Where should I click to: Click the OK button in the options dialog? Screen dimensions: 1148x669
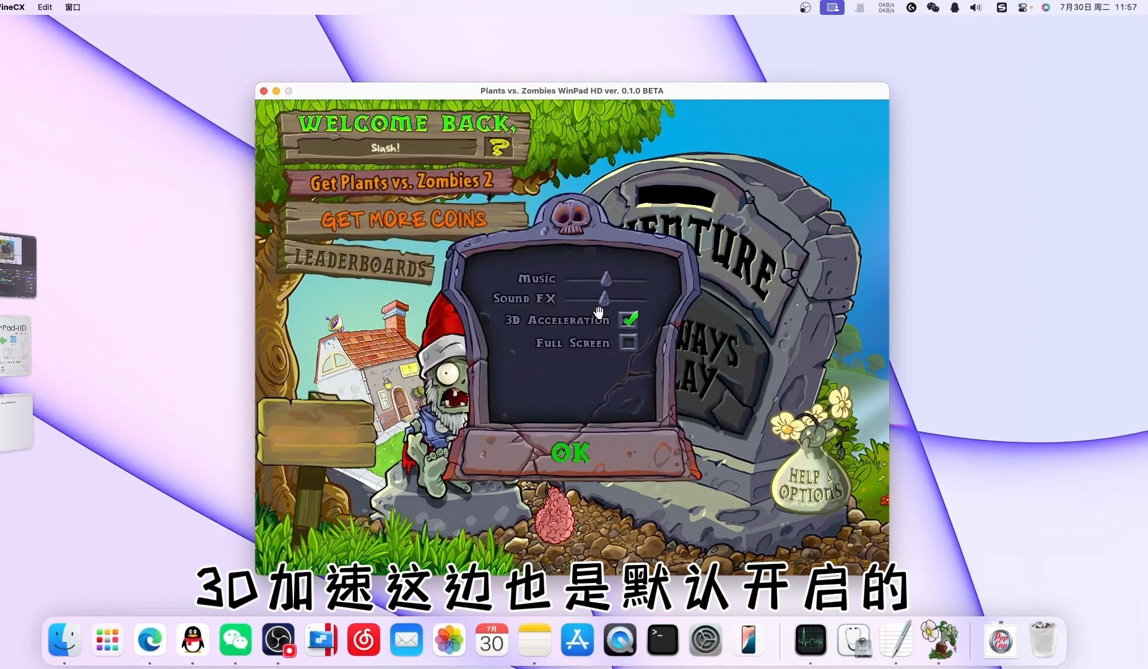(570, 453)
